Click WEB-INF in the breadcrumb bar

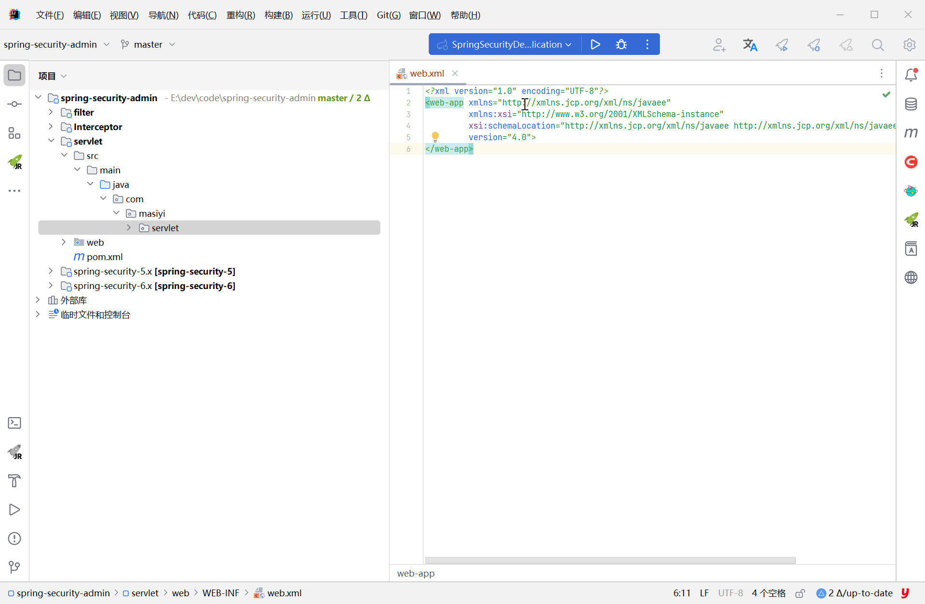pyautogui.click(x=221, y=593)
